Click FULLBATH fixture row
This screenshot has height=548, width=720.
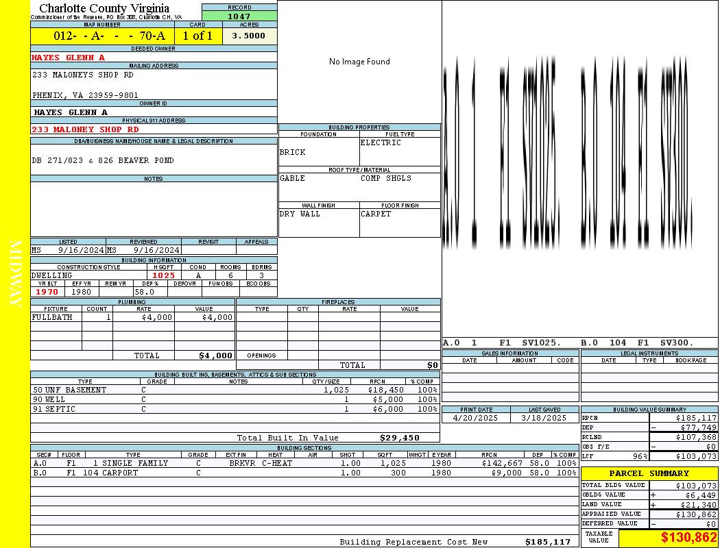tap(133, 317)
